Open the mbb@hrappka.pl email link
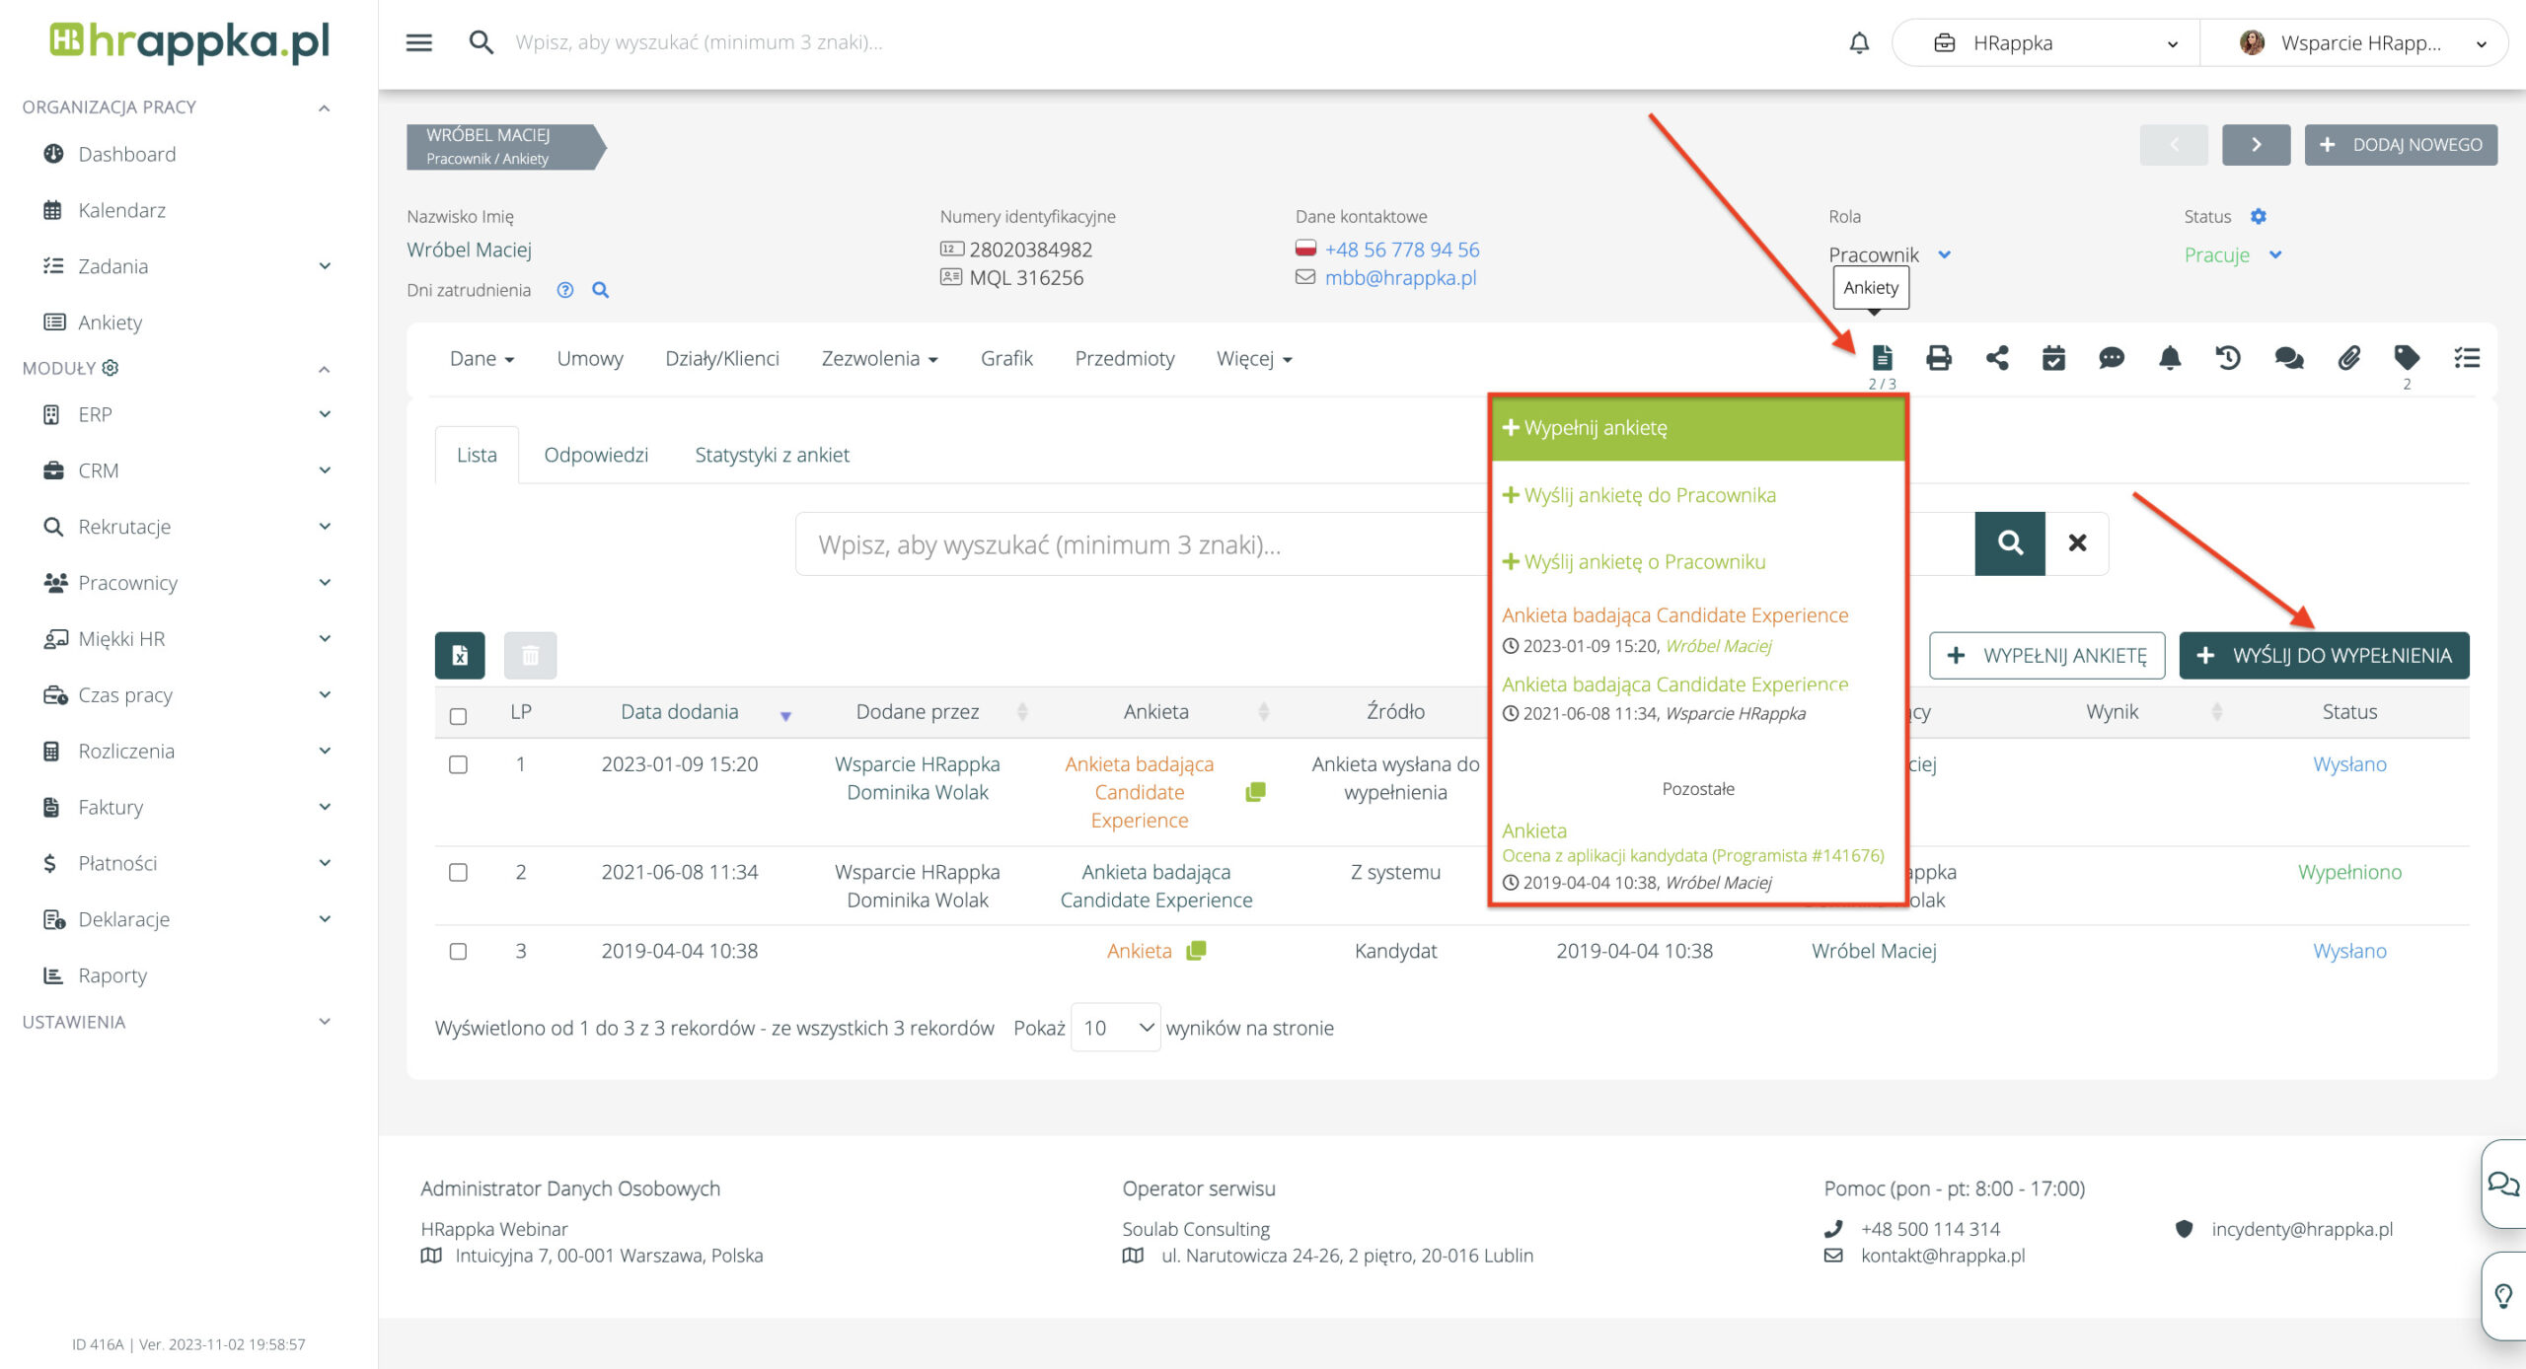2526x1369 pixels. 1400,278
